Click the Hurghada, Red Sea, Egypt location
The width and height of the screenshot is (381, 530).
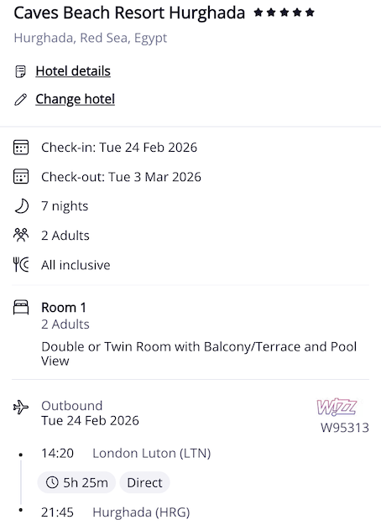point(91,38)
